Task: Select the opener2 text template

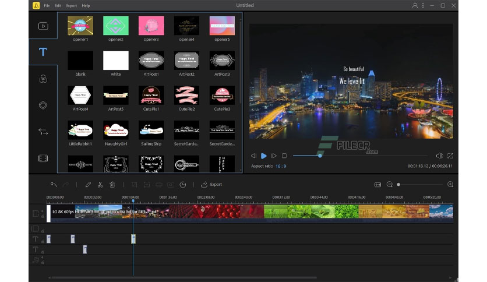Action: pos(116,26)
